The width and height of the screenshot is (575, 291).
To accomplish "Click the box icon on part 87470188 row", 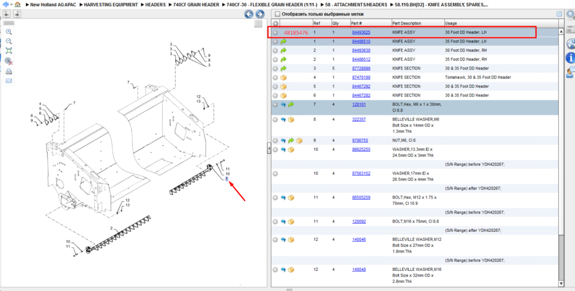I will 283,77.
